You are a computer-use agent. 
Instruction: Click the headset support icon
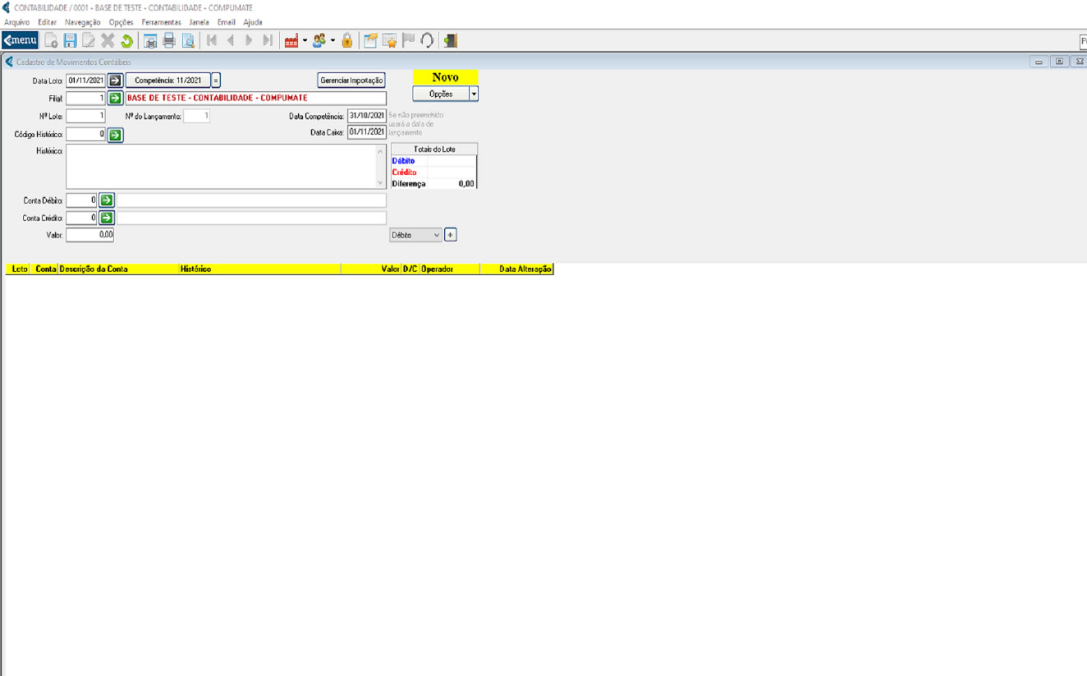tap(427, 40)
